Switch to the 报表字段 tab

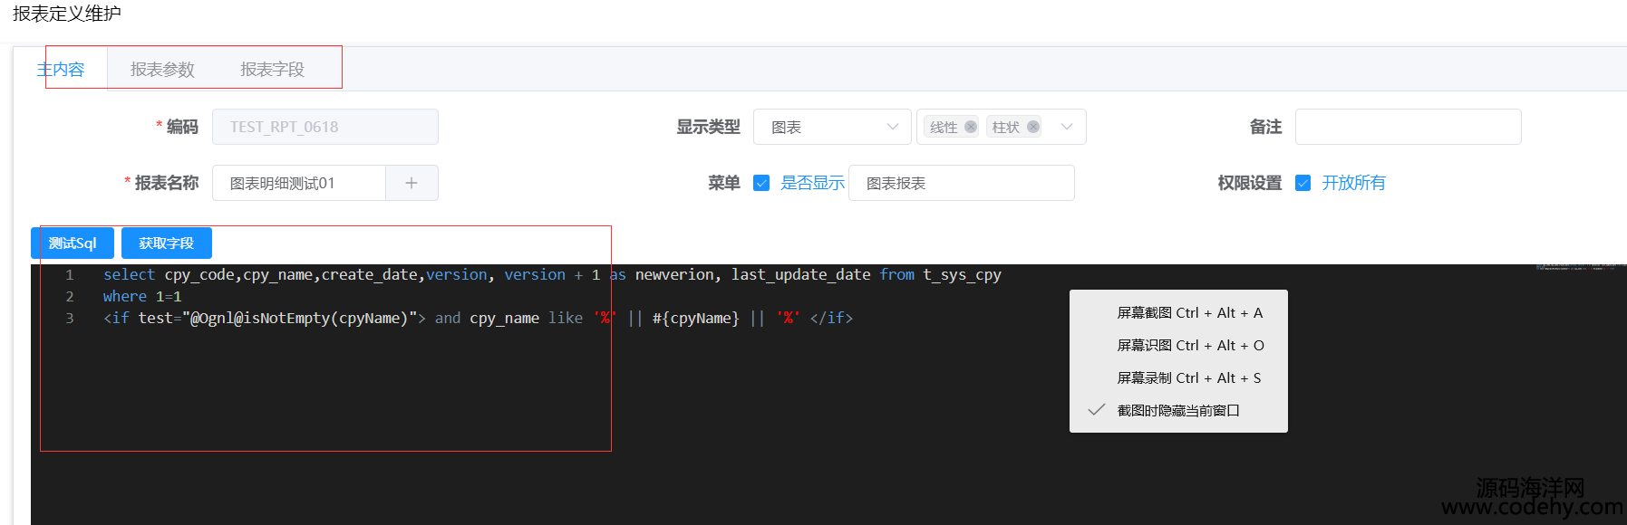click(272, 69)
